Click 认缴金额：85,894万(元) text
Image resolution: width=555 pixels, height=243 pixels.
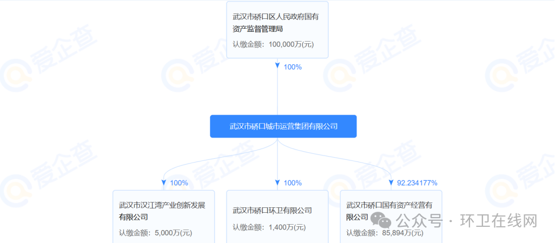tap(385, 233)
